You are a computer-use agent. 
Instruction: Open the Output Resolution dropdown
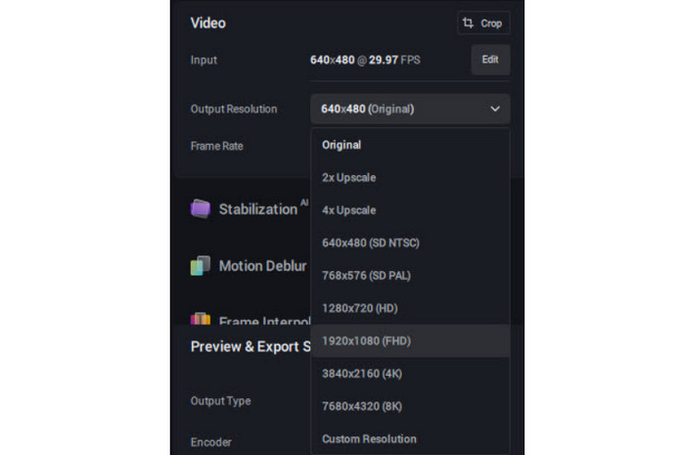point(410,110)
